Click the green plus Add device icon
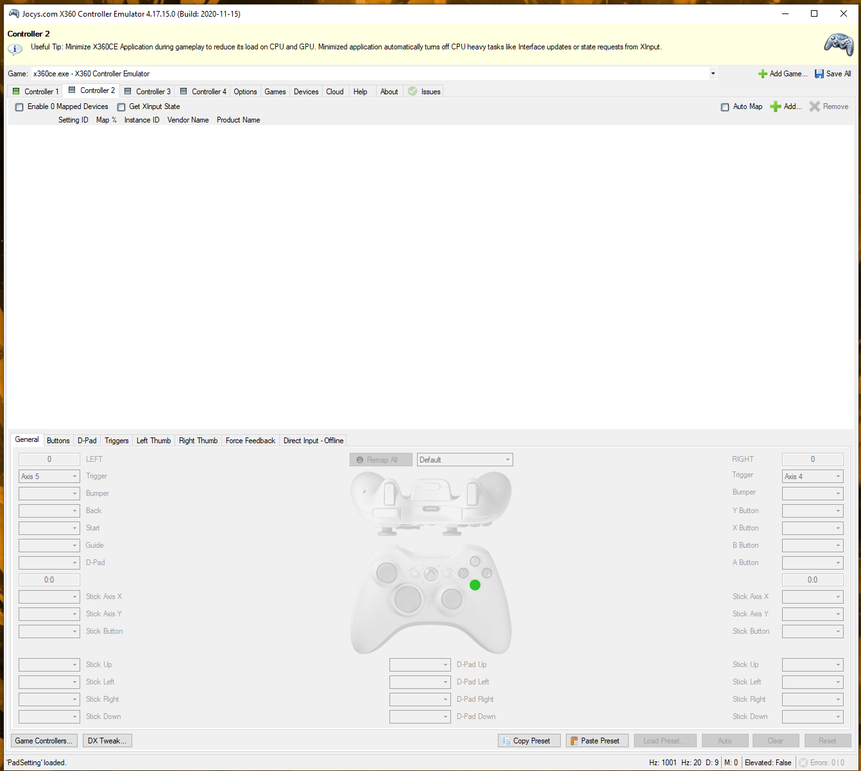Image resolution: width=861 pixels, height=771 pixels. click(x=776, y=106)
